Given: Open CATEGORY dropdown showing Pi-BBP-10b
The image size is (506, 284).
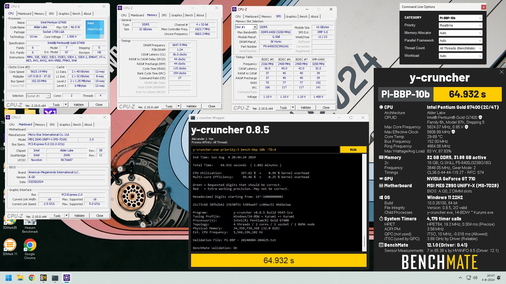Looking at the screenshot, I should 460,18.
